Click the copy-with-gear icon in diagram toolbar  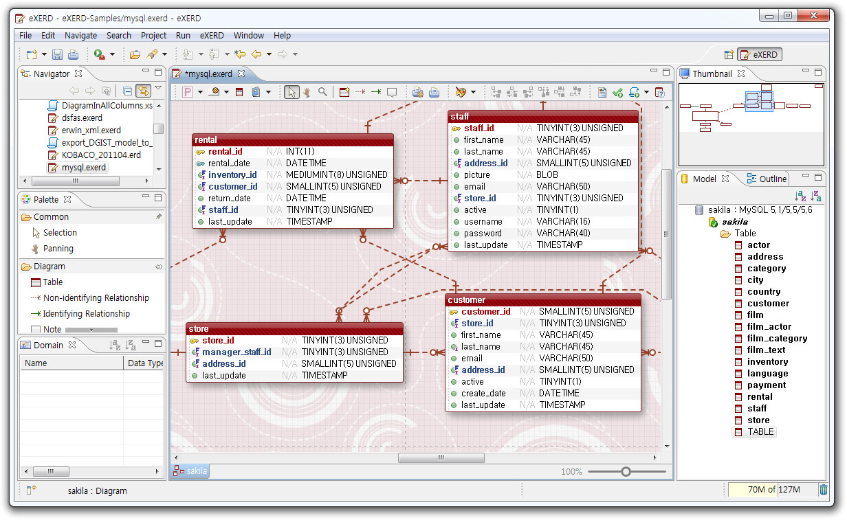(x=417, y=92)
